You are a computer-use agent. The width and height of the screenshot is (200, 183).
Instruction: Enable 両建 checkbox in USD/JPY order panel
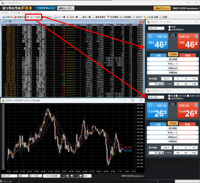(x=170, y=27)
